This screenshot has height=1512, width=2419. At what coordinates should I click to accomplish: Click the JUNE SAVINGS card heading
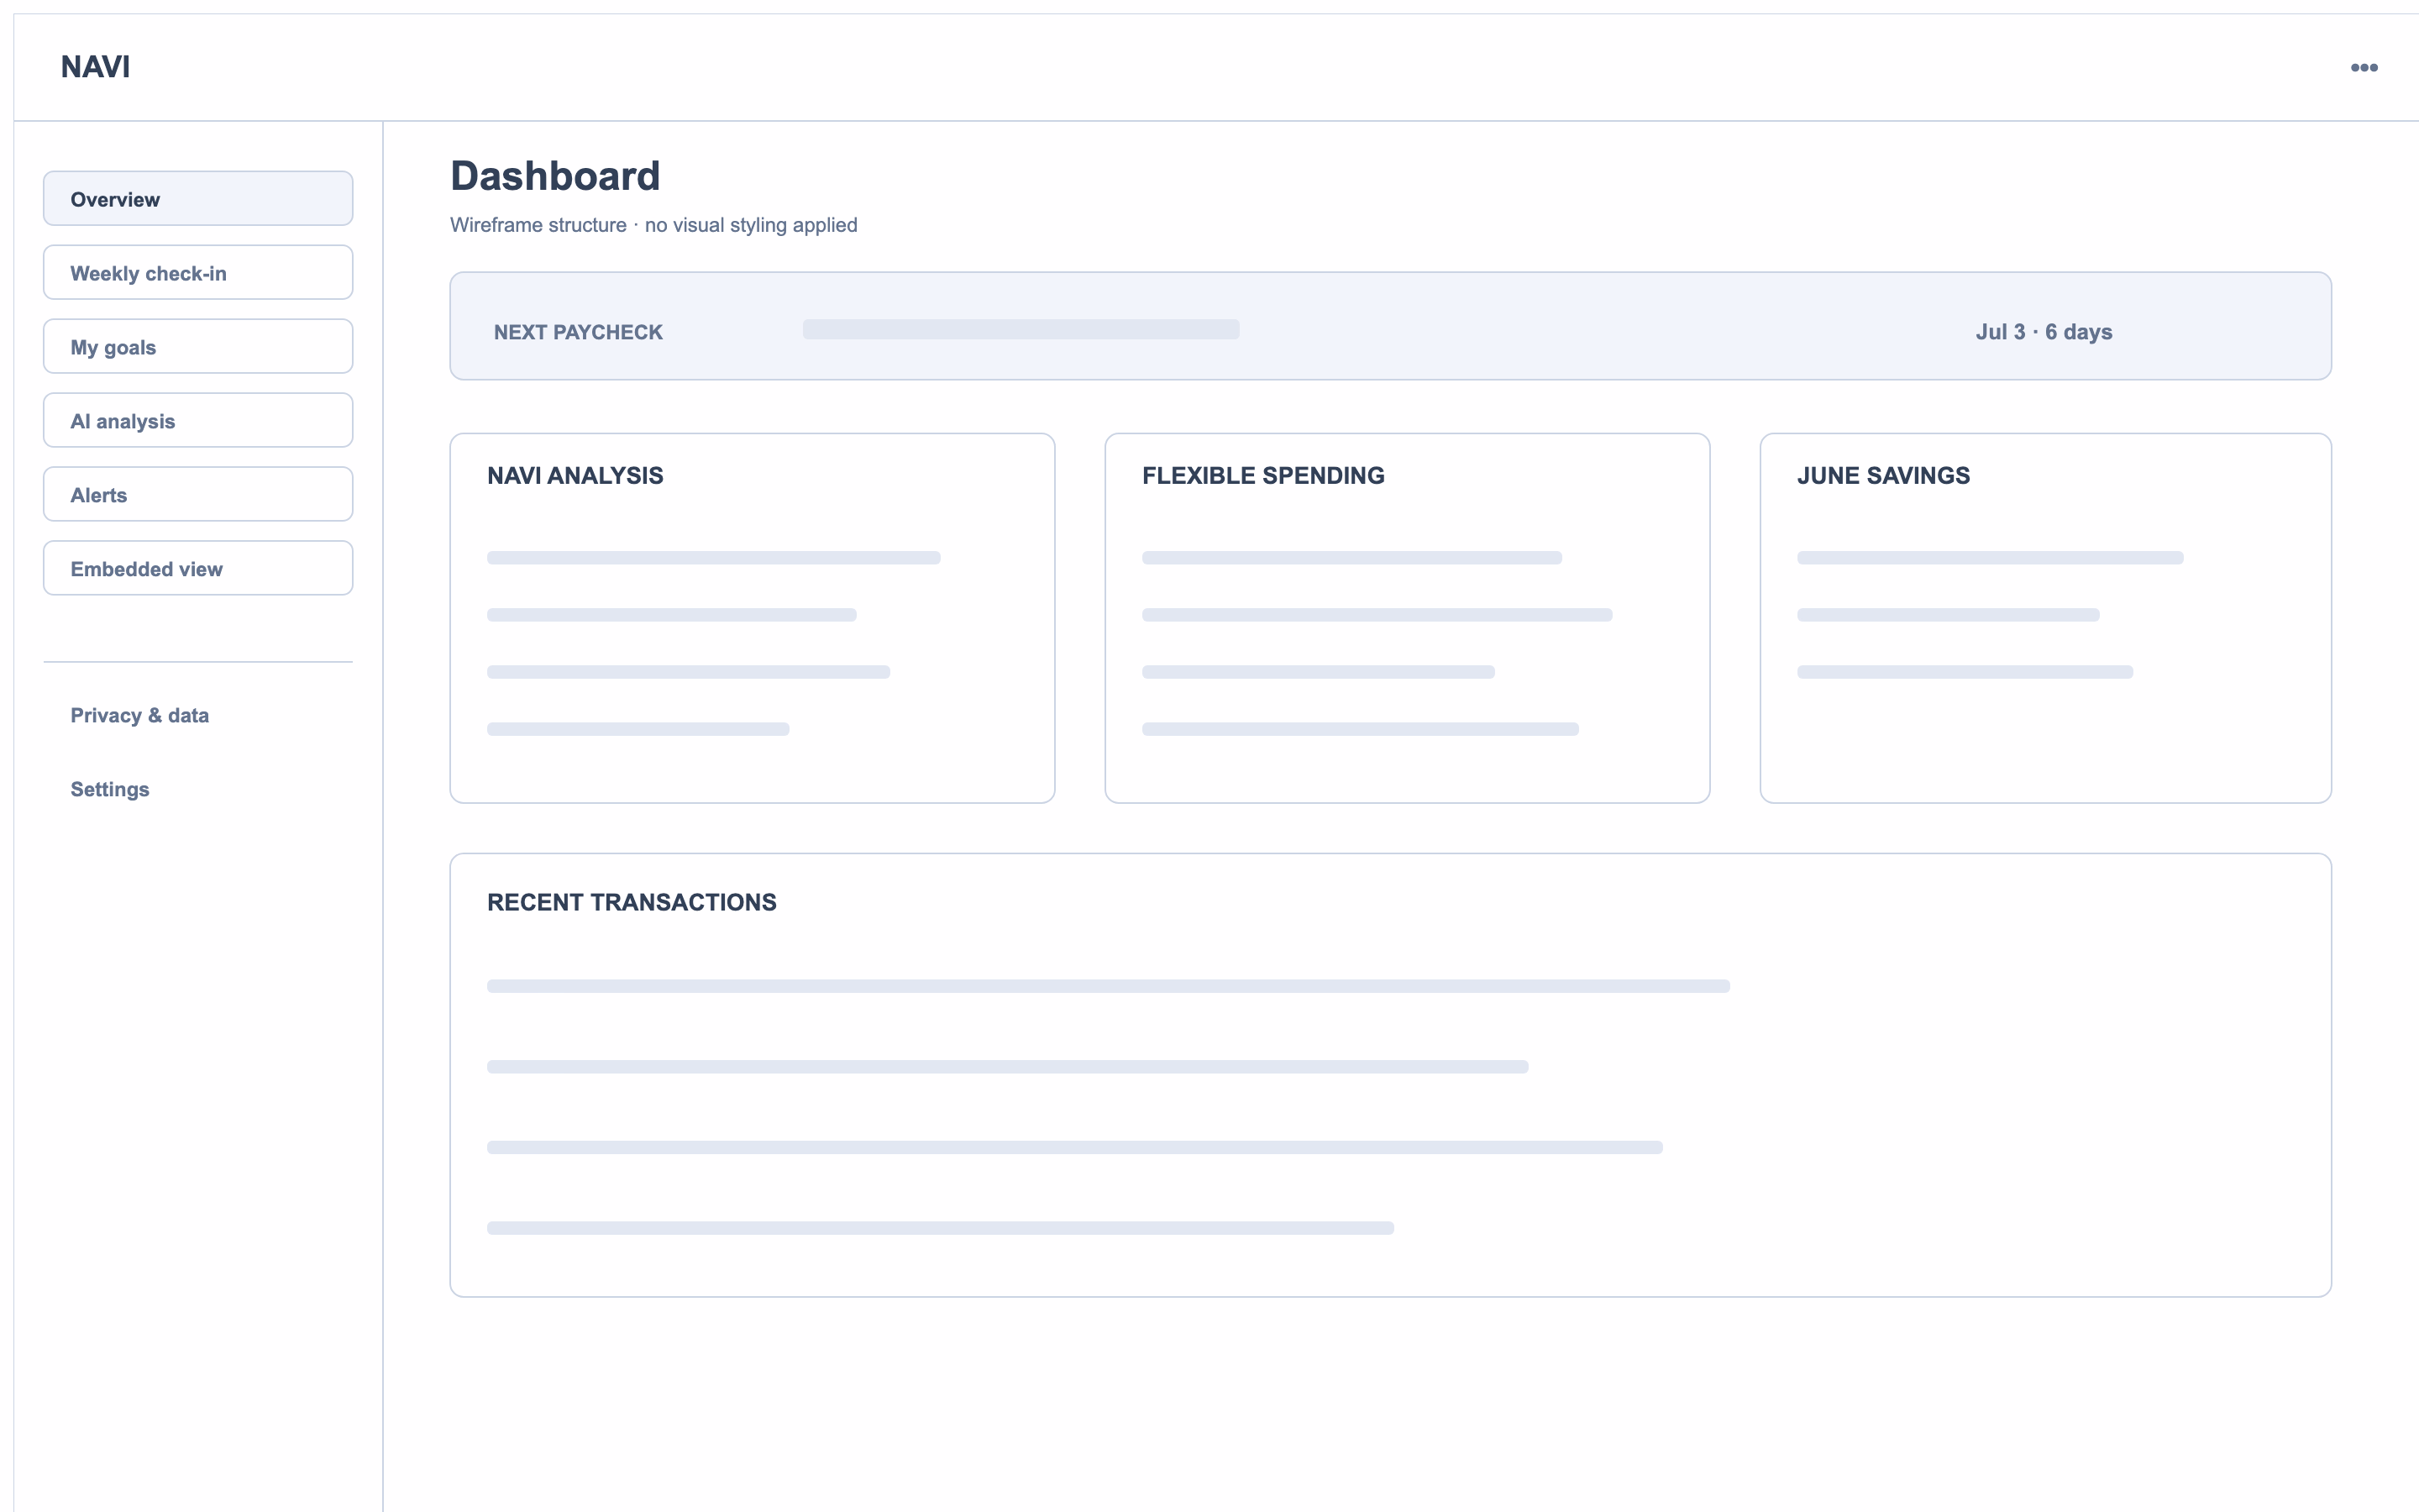1883,476
